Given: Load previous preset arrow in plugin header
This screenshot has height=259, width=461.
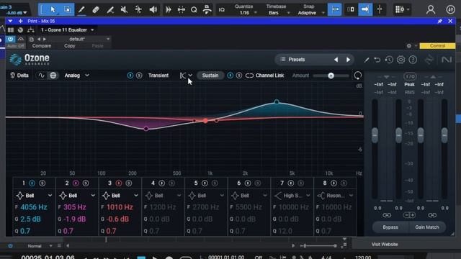Looking at the screenshot, I should (x=38, y=39).
